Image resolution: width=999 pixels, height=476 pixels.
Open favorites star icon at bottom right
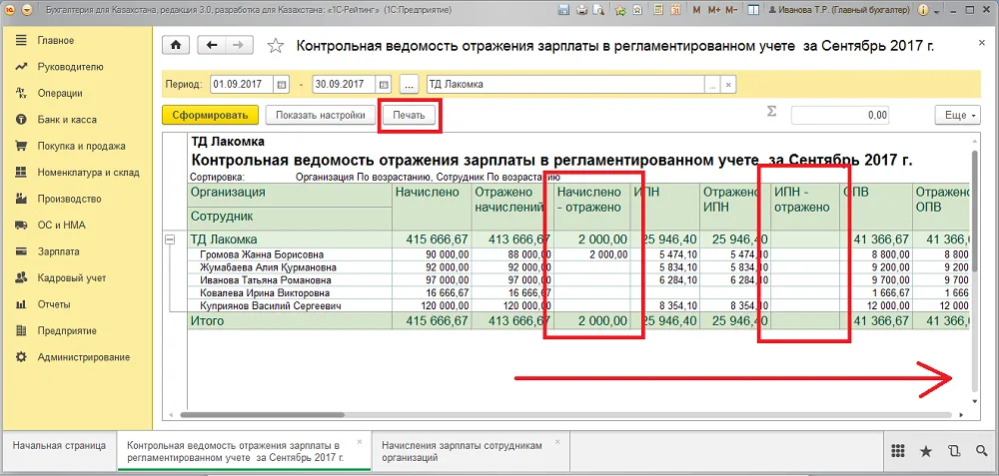point(926,451)
